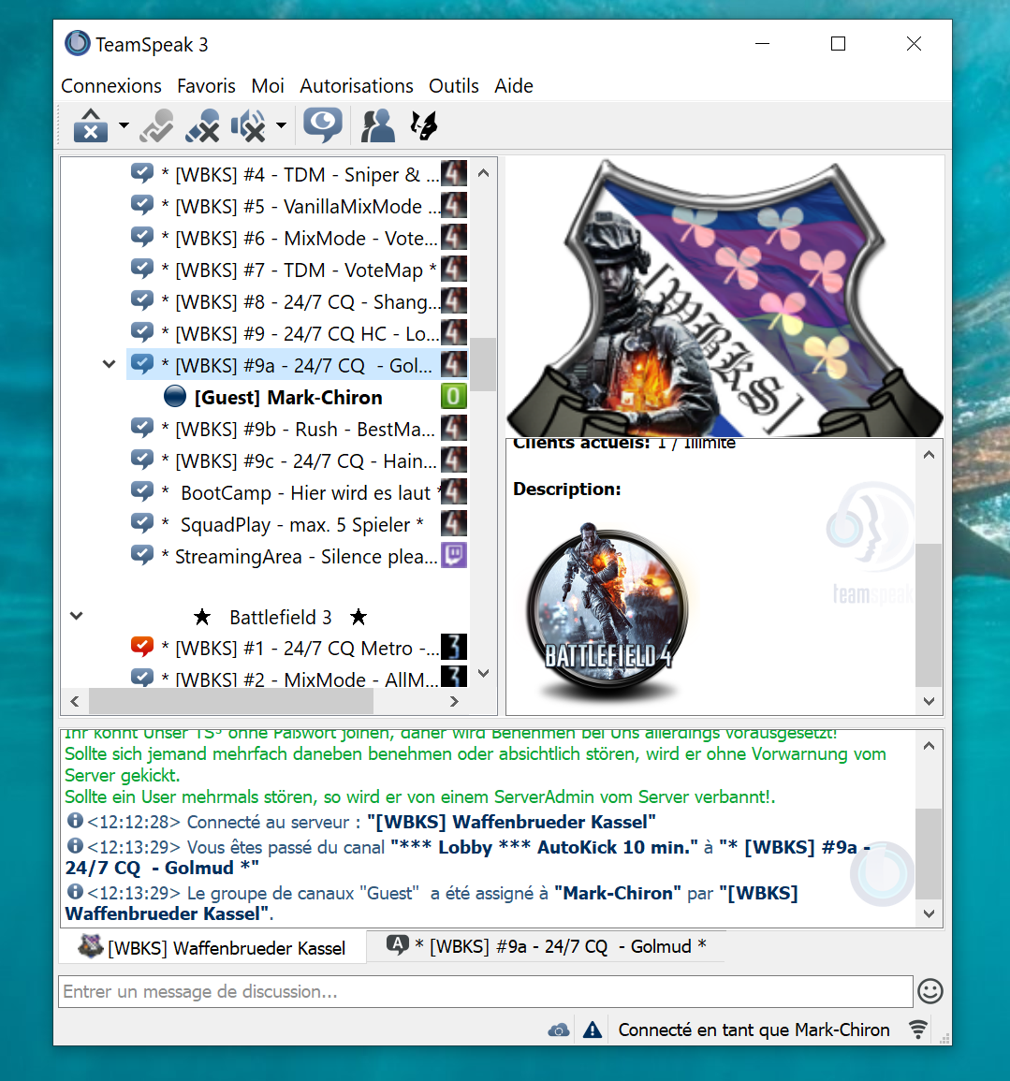1010x1081 pixels.
Task: Click the cloud sync icon in status bar
Action: (x=559, y=1030)
